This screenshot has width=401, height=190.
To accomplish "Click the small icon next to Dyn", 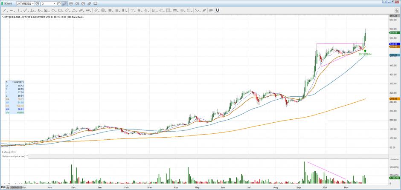I will click(8, 187).
